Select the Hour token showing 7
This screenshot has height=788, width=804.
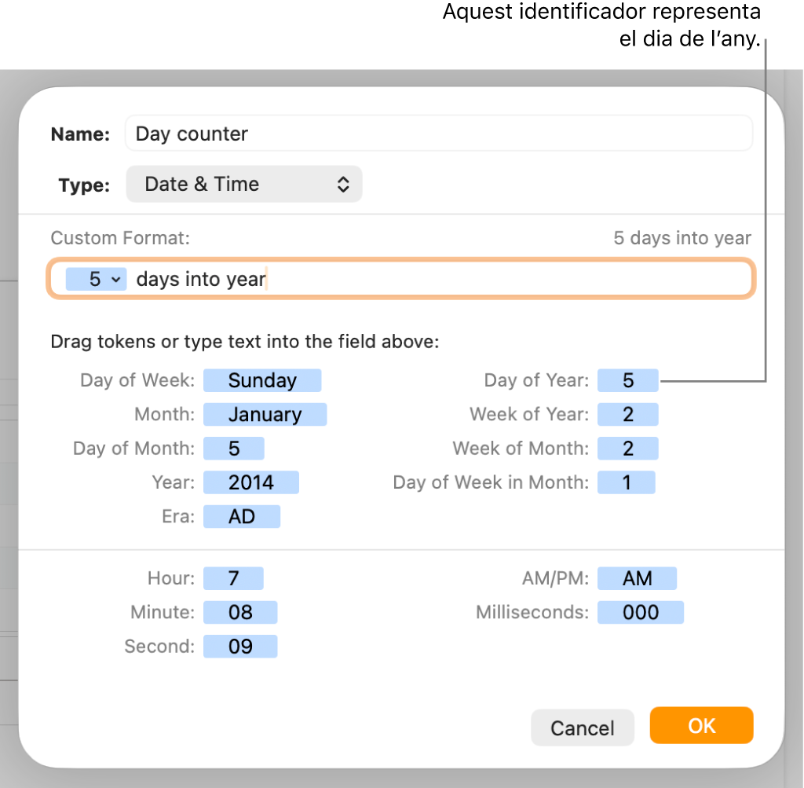click(x=233, y=577)
